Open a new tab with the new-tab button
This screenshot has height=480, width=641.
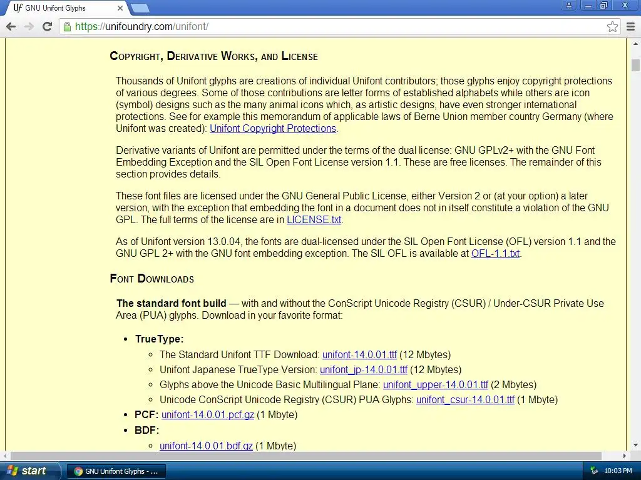pyautogui.click(x=140, y=8)
